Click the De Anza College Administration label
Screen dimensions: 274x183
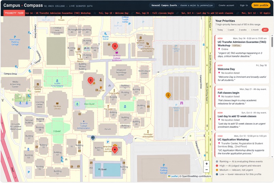84,126
